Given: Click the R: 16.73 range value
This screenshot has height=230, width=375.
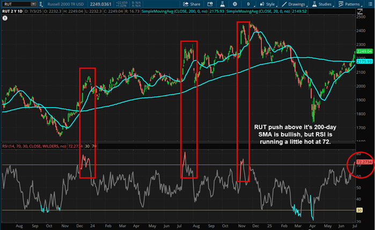Looking at the screenshot, I should click(133, 11).
